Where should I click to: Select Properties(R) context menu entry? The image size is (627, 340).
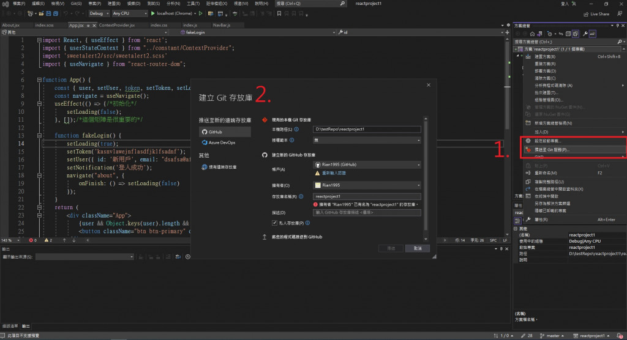pos(574,220)
